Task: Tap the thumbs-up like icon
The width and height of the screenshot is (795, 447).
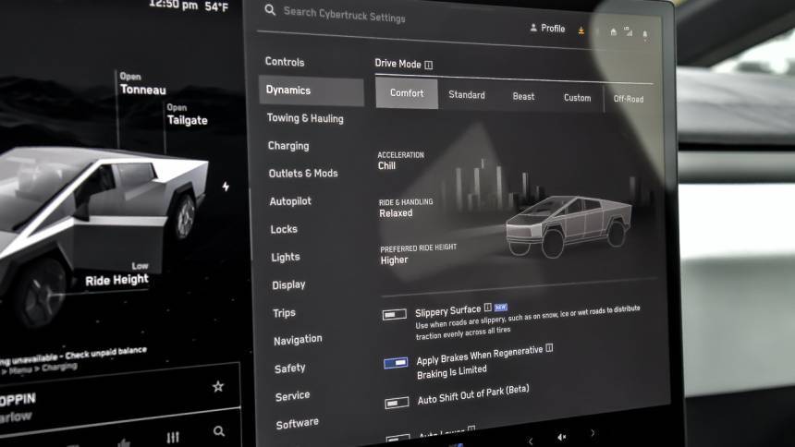Action: point(124,443)
